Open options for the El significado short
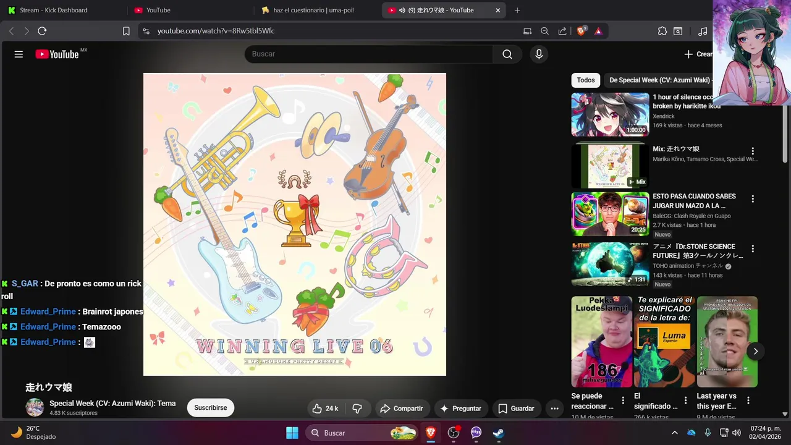Viewport: 791px width, 445px height. [685, 400]
